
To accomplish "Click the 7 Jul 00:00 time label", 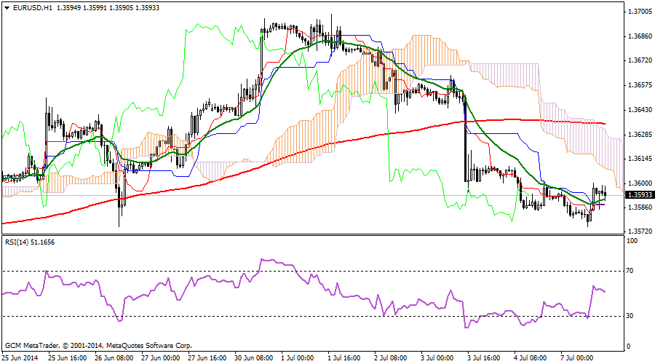I will point(577,358).
